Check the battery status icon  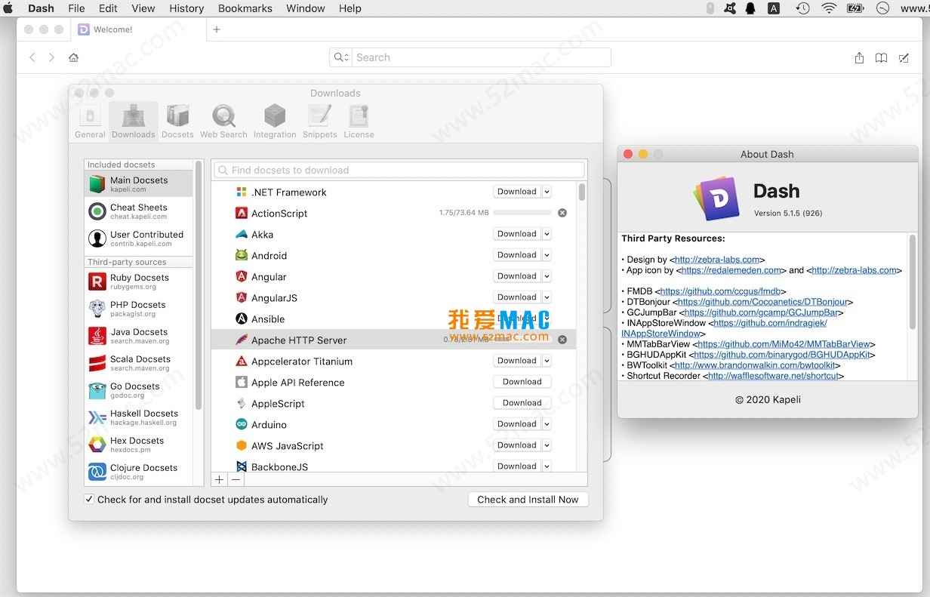click(x=855, y=8)
